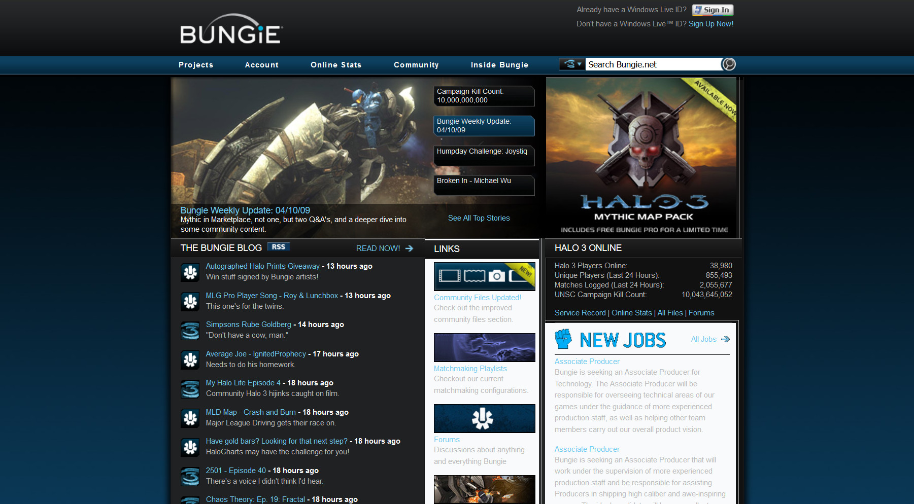Click the RSS feed badge

[278, 247]
